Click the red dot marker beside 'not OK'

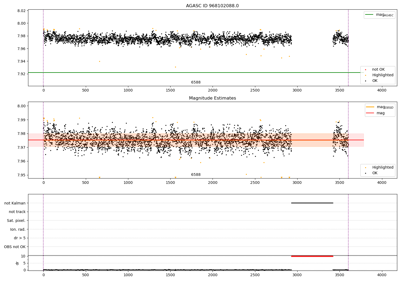point(365,70)
